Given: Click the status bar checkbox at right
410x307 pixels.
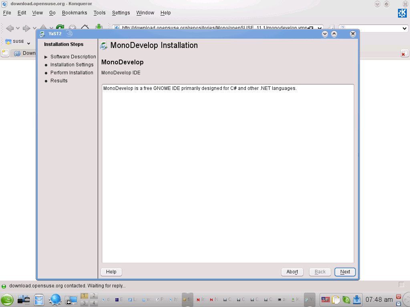Looking at the screenshot, I should point(401,285).
